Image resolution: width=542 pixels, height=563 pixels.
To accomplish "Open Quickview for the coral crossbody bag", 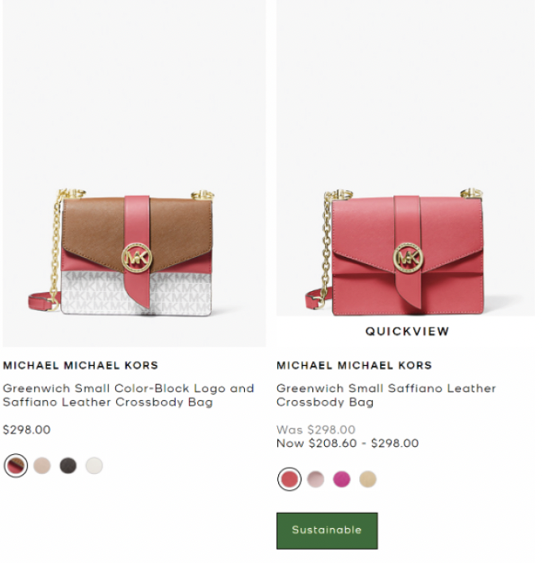I will pos(407,331).
